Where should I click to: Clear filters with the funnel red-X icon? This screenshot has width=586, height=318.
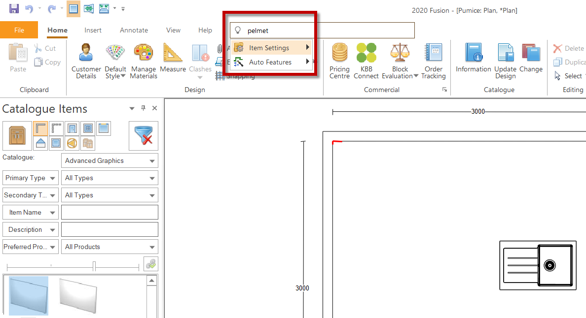point(144,135)
